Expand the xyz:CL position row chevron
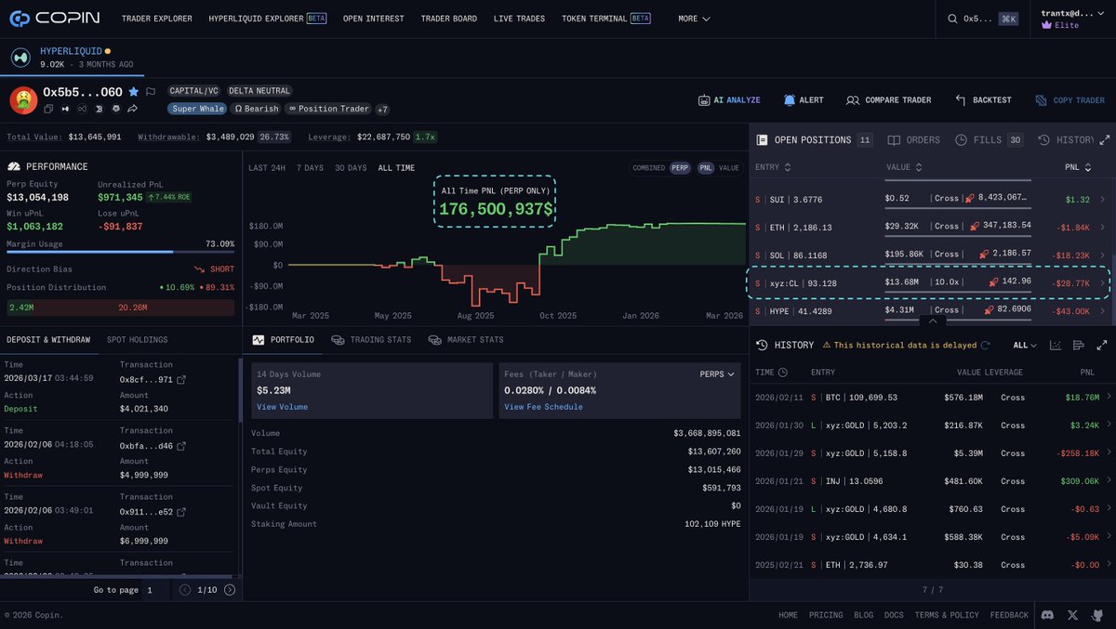The image size is (1116, 629). pos(1103,282)
